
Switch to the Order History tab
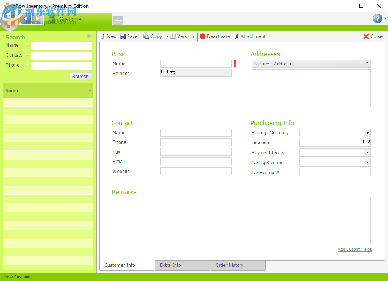click(238, 265)
